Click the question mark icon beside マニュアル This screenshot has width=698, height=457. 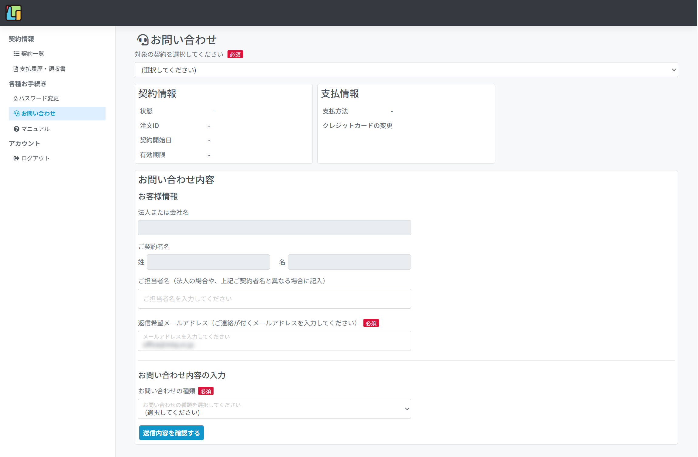pos(16,129)
